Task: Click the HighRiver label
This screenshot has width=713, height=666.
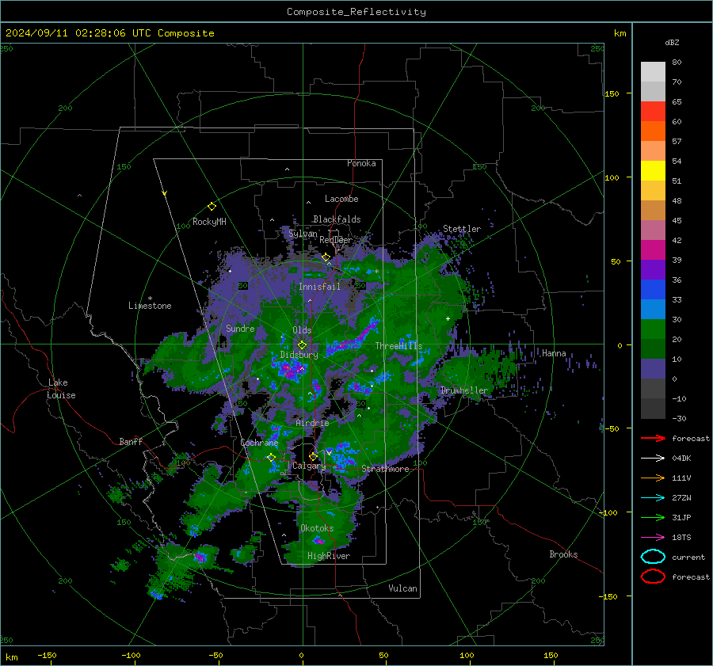Action: click(x=328, y=557)
